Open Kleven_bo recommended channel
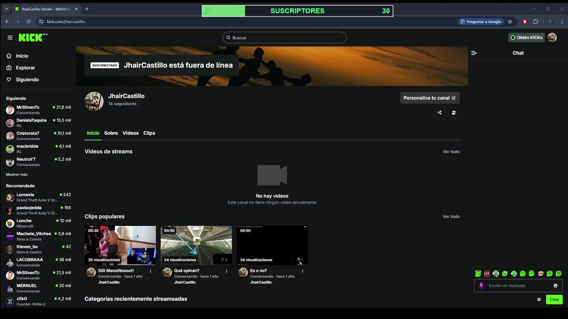Screen dimensions: 568x319 point(38,249)
